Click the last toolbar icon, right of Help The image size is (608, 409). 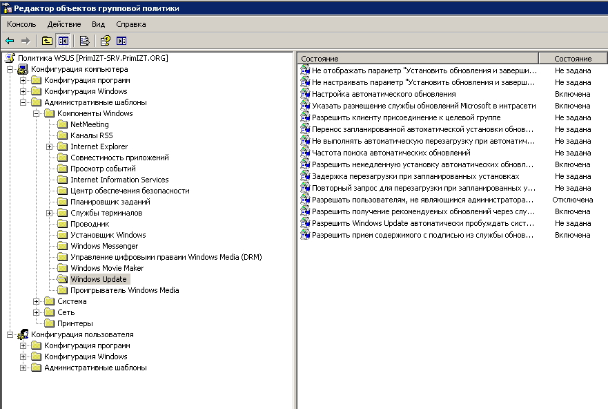[x=121, y=41]
